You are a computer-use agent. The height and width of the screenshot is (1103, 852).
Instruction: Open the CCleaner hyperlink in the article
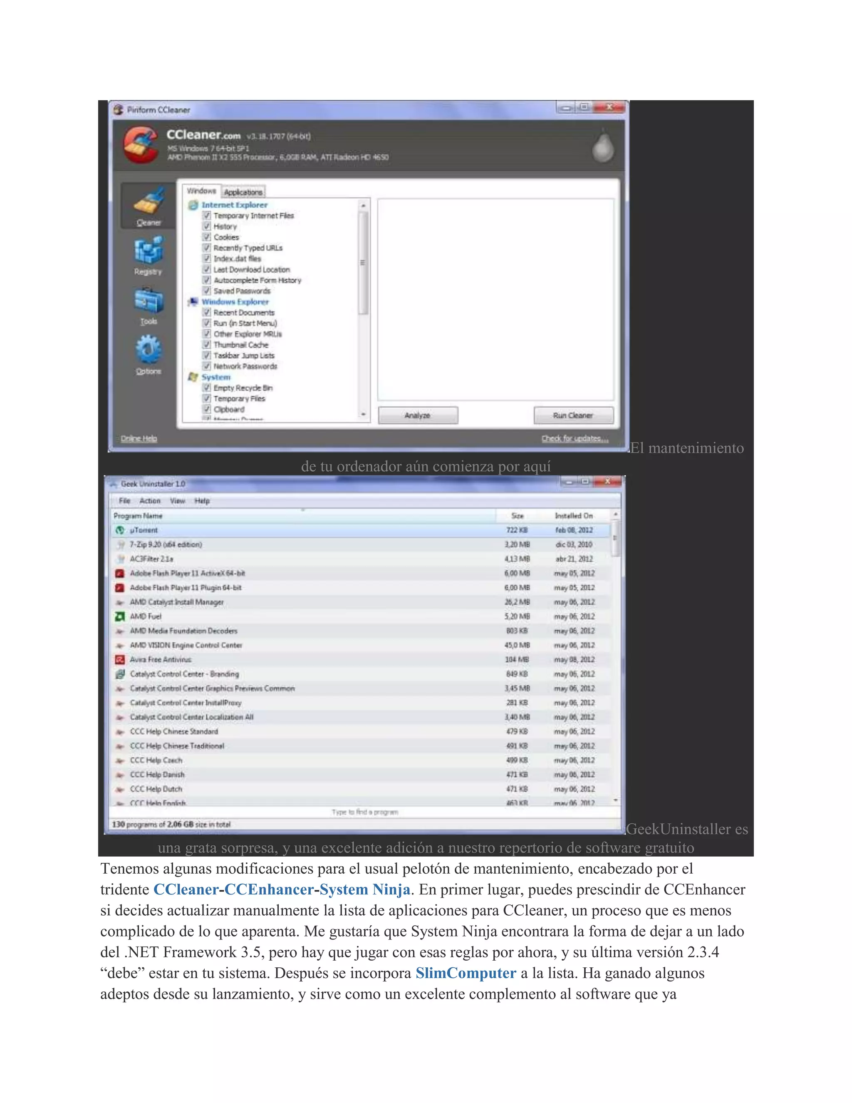pos(186,889)
